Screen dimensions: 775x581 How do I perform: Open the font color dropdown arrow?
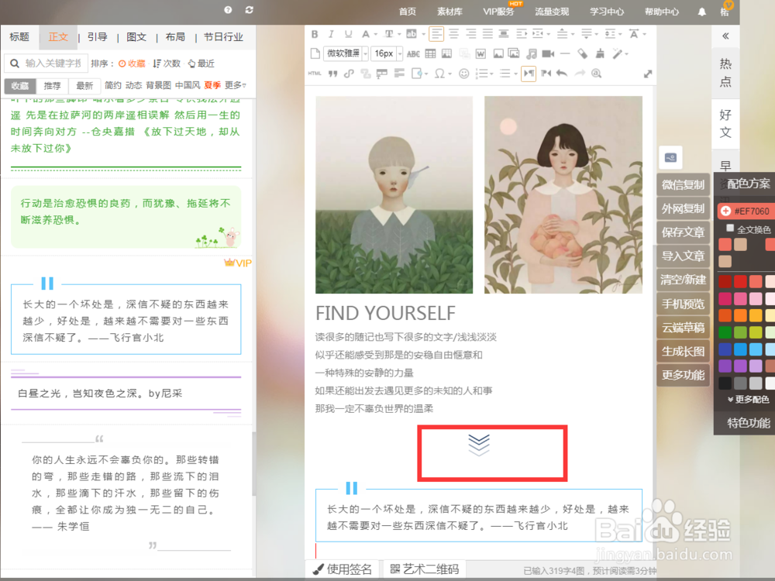pos(376,35)
